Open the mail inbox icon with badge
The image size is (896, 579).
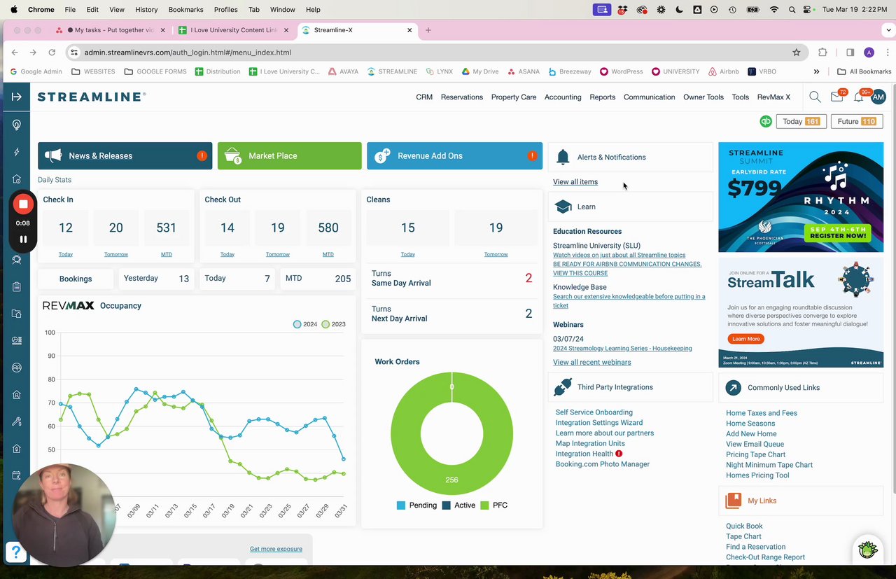837,97
